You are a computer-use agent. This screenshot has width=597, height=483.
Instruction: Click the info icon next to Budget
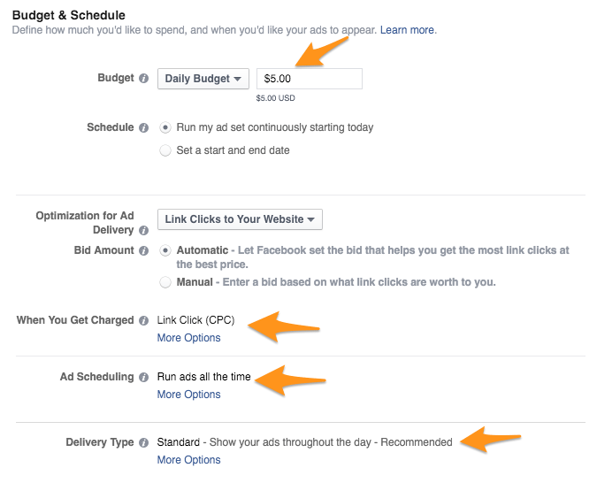tap(143, 79)
